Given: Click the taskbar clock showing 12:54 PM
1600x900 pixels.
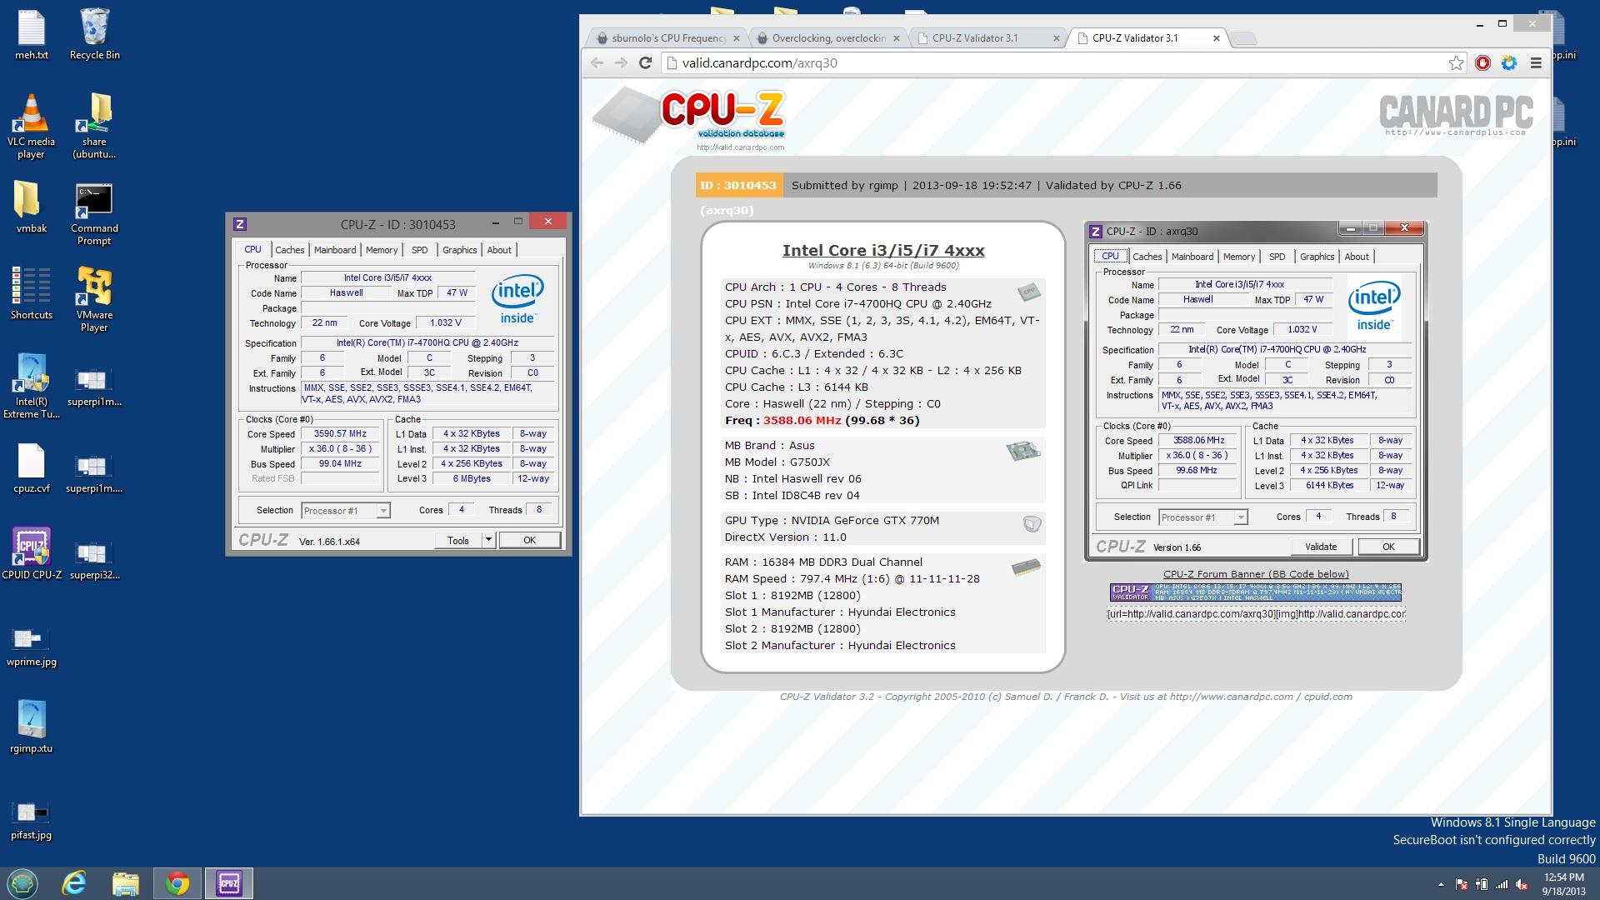Looking at the screenshot, I should point(1563,884).
